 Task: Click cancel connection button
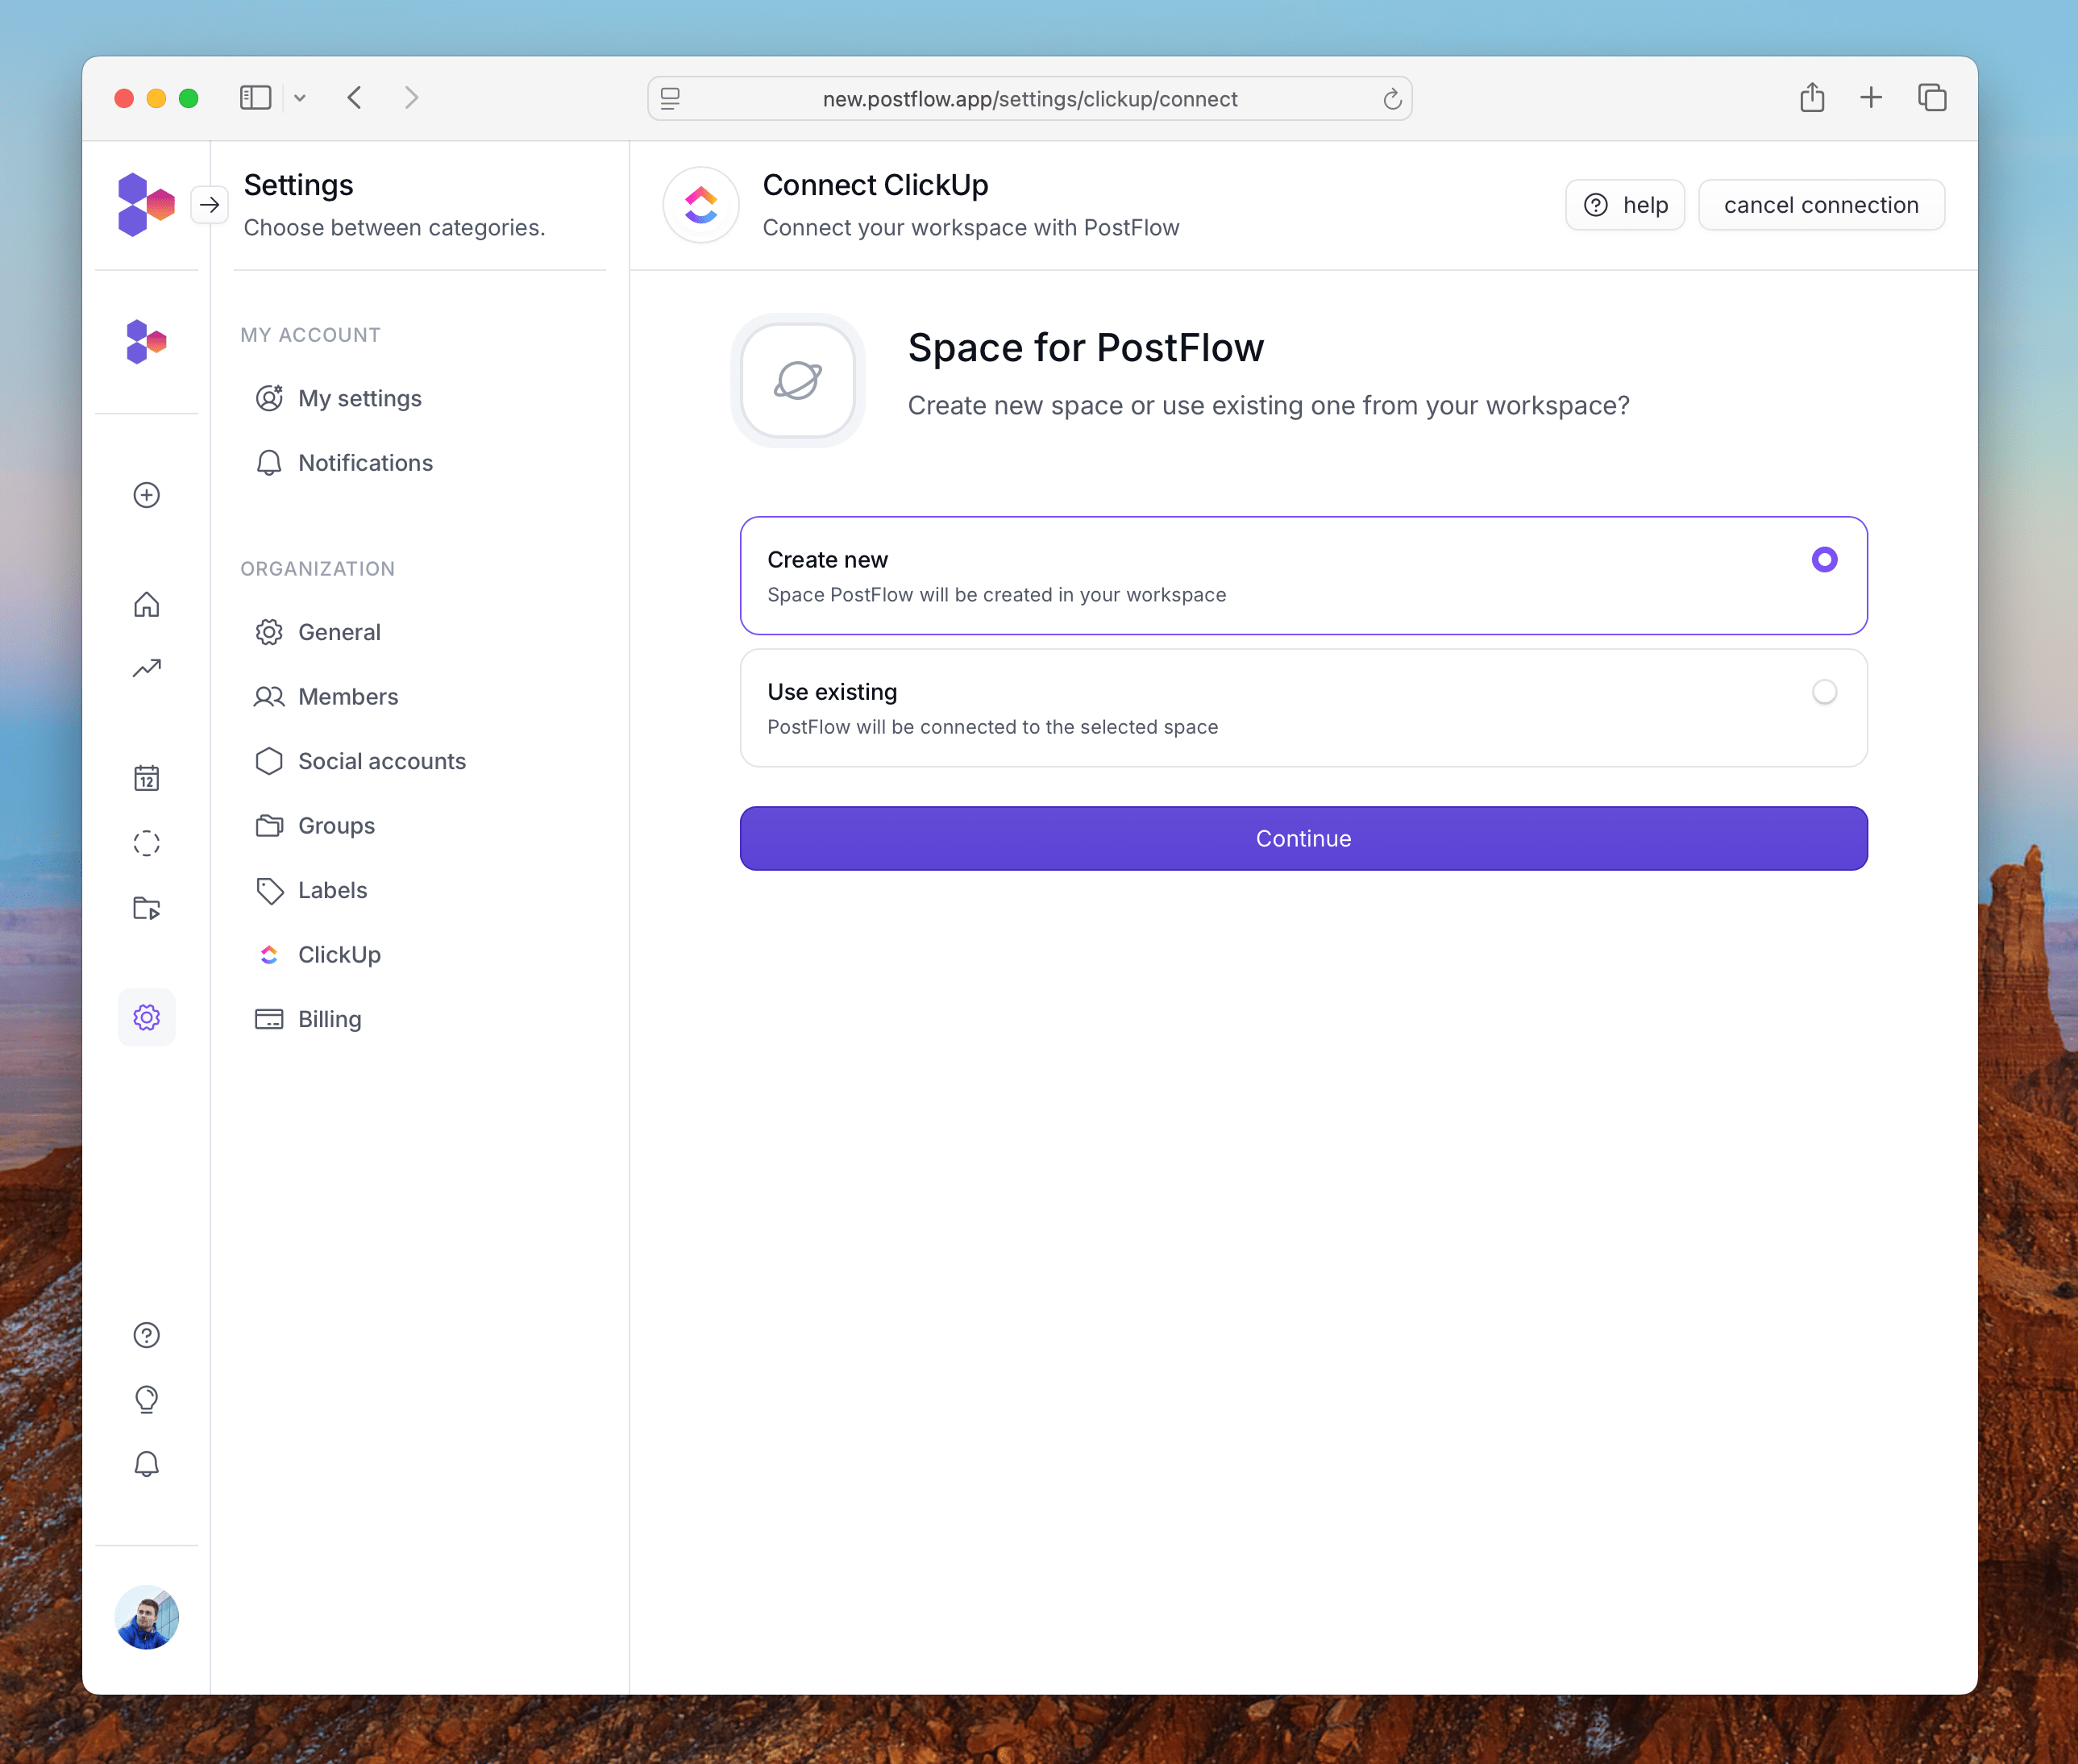pos(1821,205)
